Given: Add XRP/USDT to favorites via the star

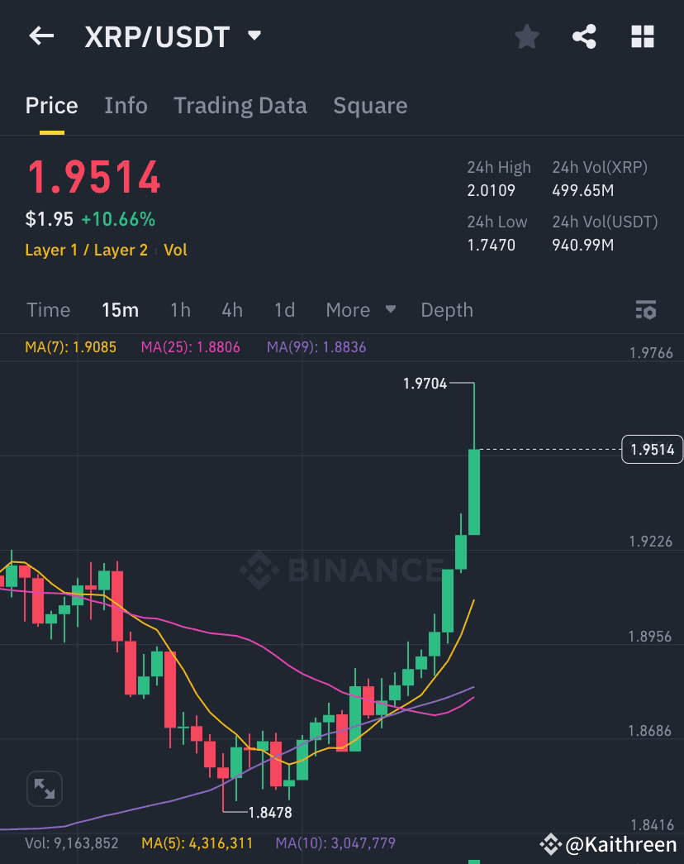Looking at the screenshot, I should coord(526,36).
